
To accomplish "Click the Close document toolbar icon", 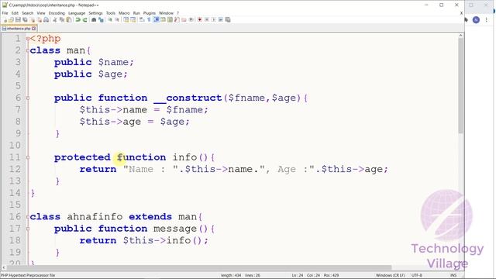I will pos(32,19).
